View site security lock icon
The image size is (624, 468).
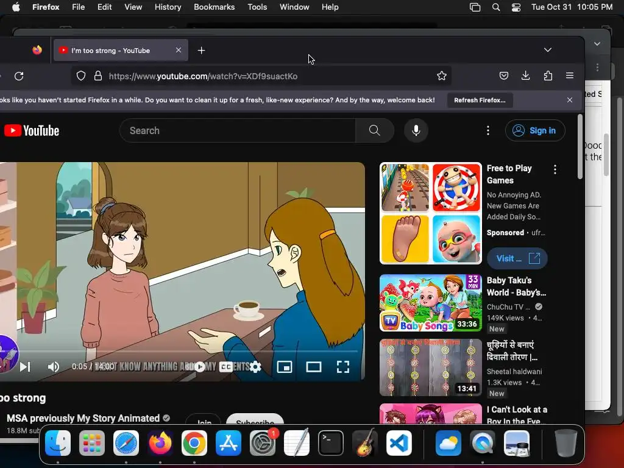98,76
